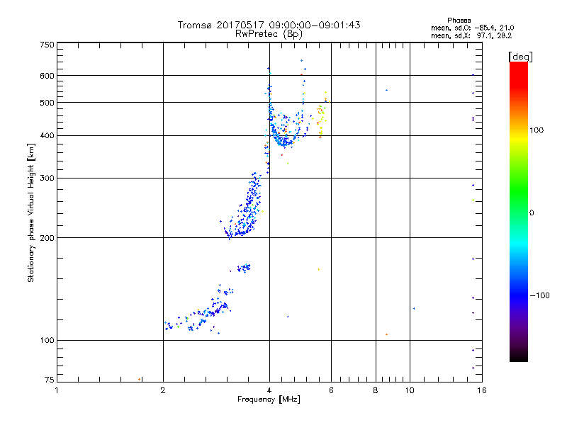Click y-axis tick label '750'
Image resolution: width=567 pixels, height=425 pixels.
(47, 45)
